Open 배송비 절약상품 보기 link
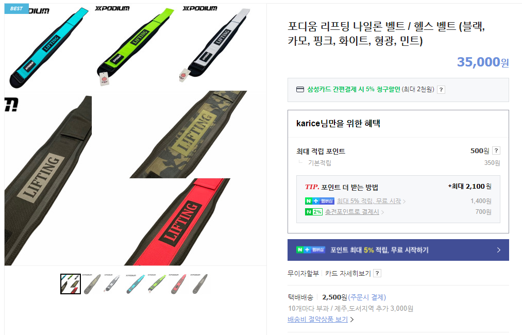 coord(317,320)
